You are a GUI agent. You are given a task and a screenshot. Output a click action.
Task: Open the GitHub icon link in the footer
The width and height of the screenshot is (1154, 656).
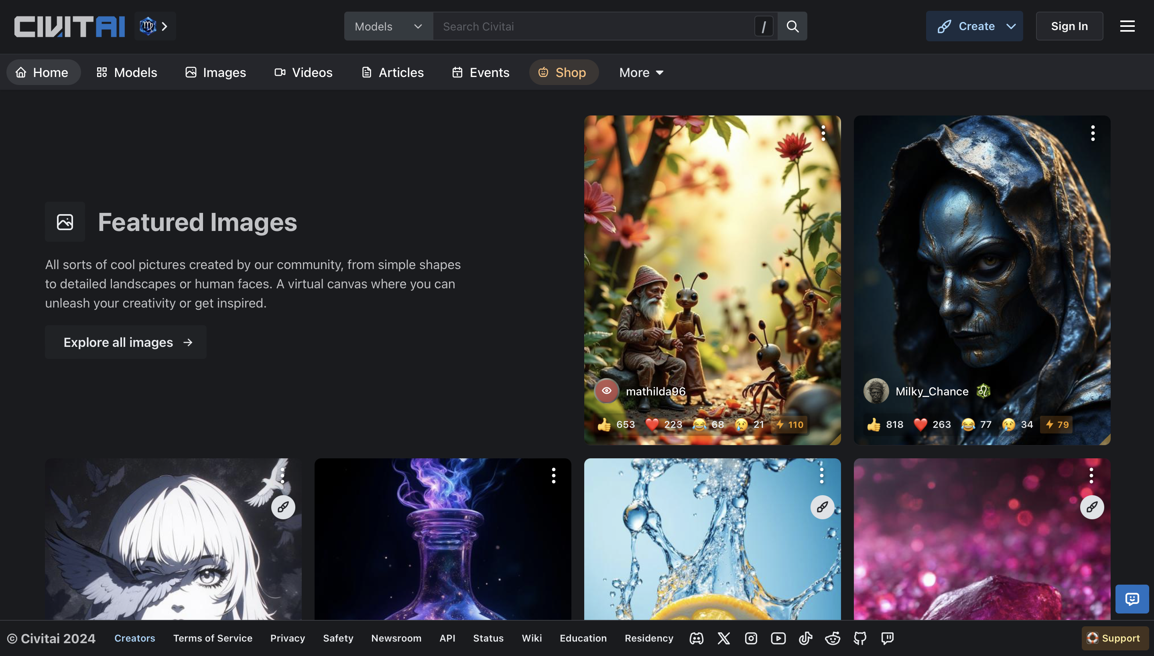tap(859, 638)
